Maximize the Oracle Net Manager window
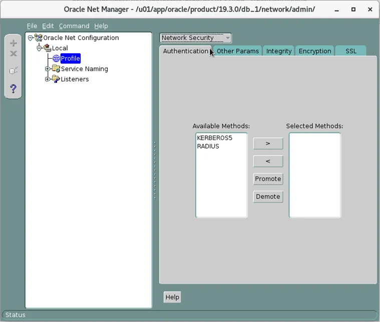This screenshot has height=322, width=380. coord(353,10)
